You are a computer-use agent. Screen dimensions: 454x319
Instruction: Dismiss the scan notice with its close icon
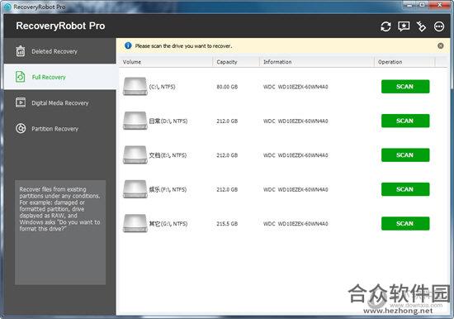click(x=441, y=45)
